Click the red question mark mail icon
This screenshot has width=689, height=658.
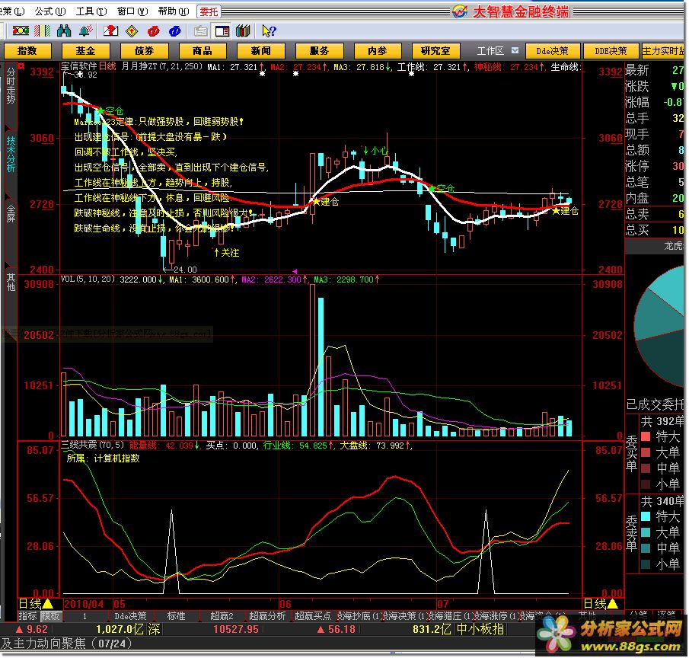tap(110, 30)
